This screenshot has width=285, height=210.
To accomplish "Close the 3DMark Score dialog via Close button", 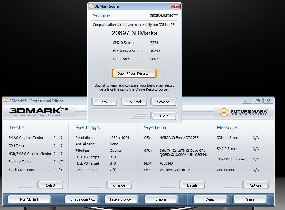I will [164, 116].
